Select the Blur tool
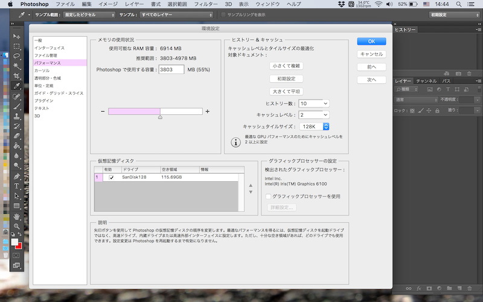Screen dimensions: 483x302 point(17,156)
